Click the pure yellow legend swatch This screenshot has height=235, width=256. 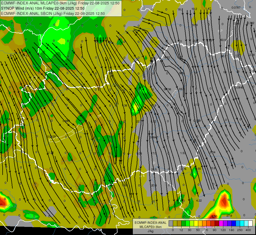coord(196,223)
